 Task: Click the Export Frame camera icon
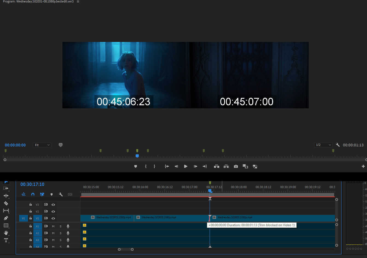(236, 166)
